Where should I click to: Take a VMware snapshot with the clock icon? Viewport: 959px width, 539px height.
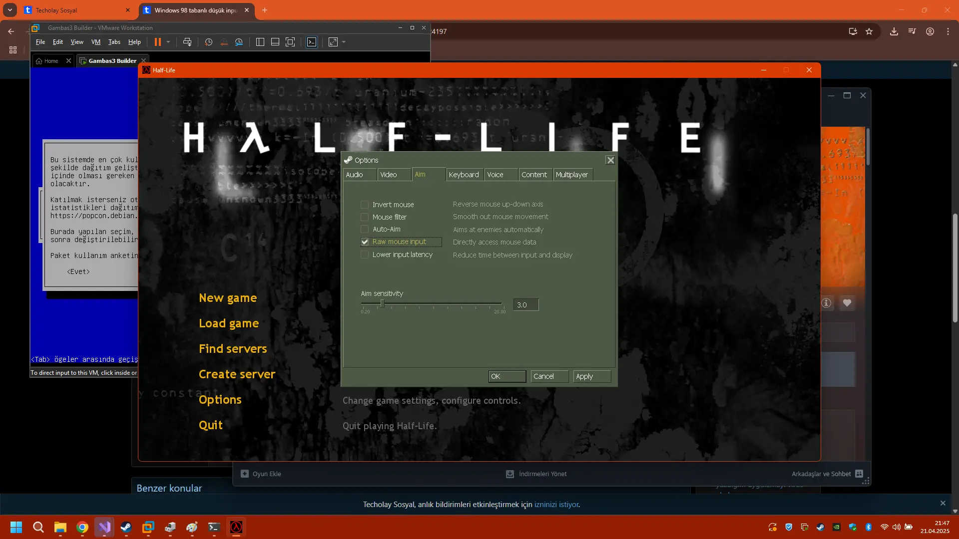click(x=209, y=42)
